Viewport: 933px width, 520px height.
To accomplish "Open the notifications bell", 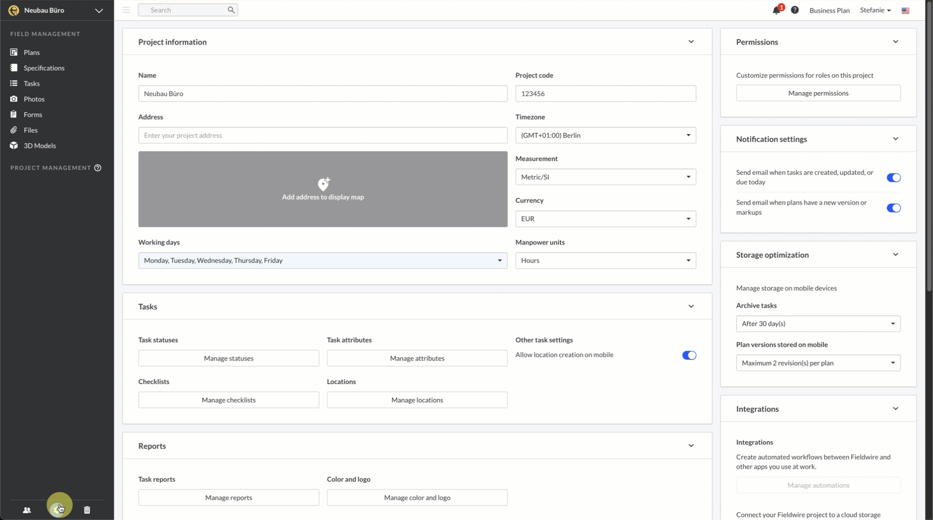I will click(x=776, y=10).
